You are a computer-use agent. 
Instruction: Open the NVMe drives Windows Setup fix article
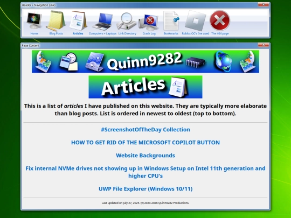(x=145, y=172)
